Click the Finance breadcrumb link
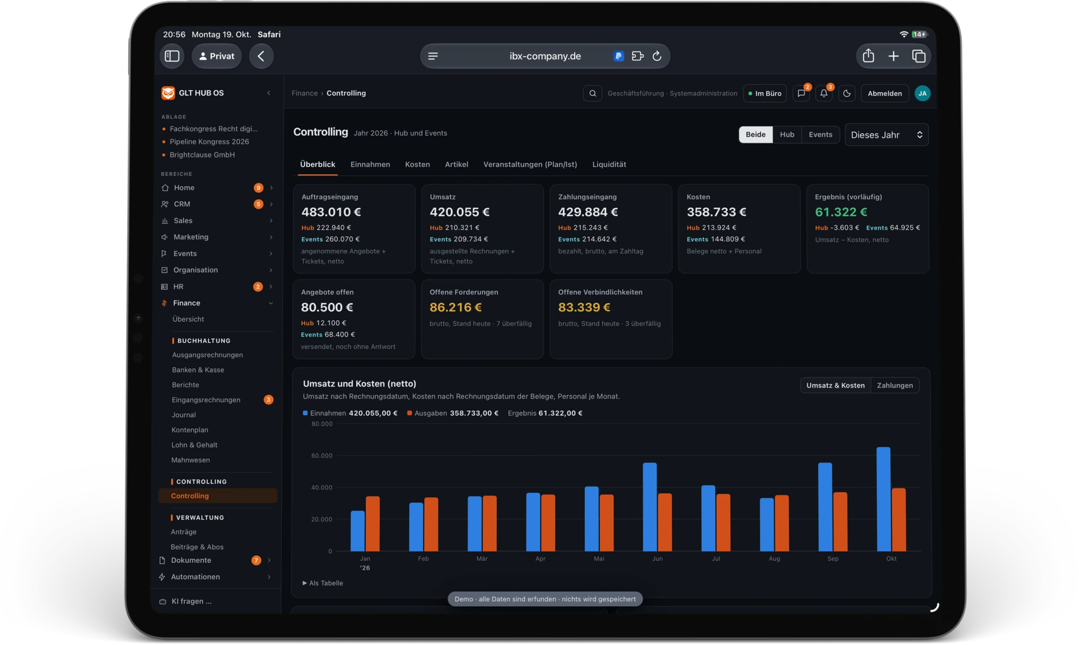 click(304, 93)
